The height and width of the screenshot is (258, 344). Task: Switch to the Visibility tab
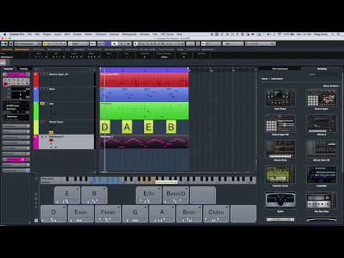point(24,69)
